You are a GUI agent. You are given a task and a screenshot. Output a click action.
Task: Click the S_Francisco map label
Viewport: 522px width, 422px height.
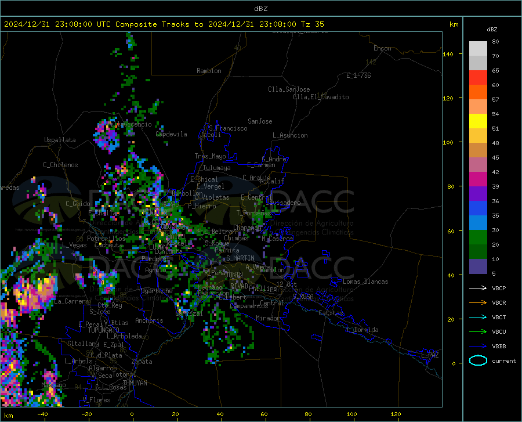pyautogui.click(x=228, y=128)
